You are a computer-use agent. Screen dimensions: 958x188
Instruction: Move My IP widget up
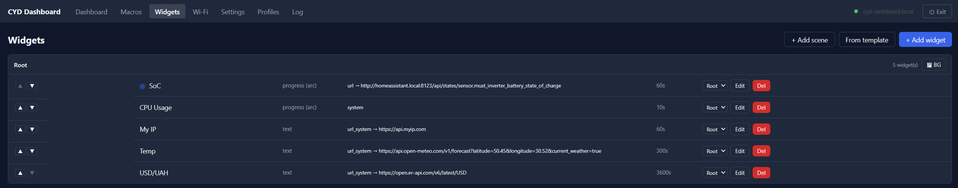click(20, 129)
